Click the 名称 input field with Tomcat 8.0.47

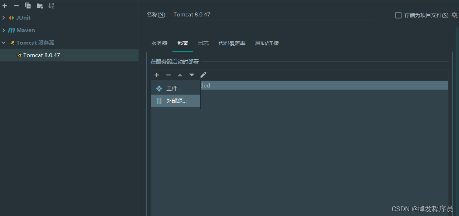coord(273,15)
